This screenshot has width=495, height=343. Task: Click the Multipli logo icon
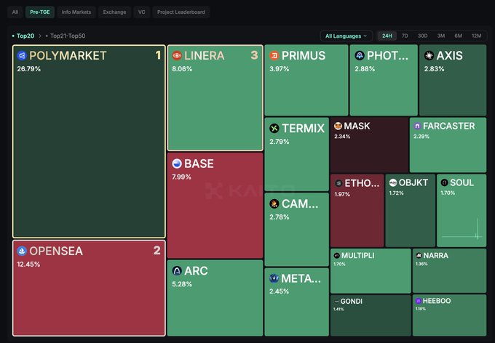click(336, 255)
